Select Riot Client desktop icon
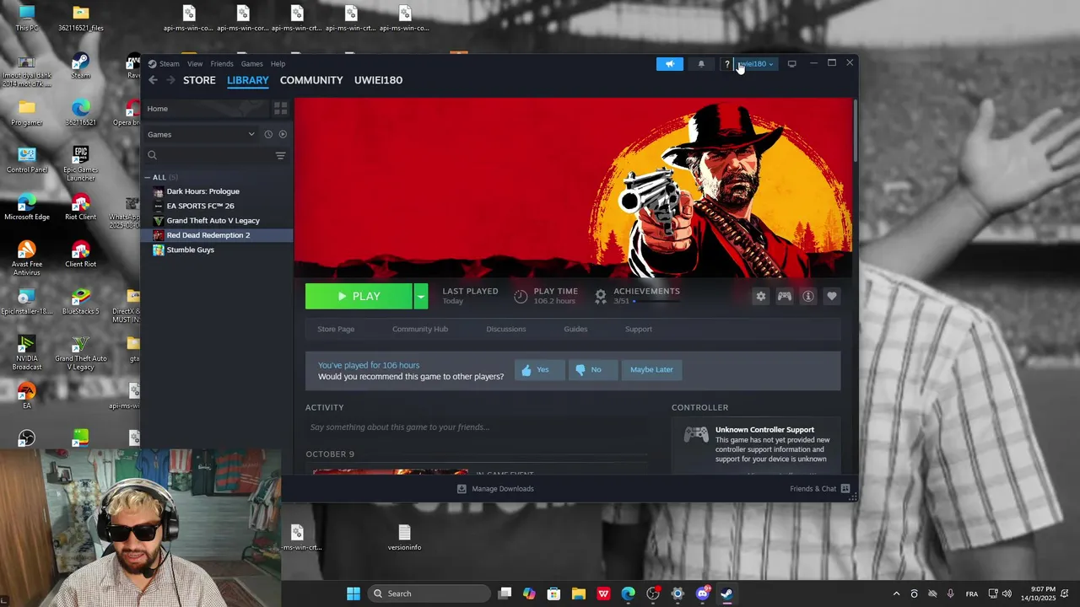This screenshot has width=1080, height=607. click(x=80, y=206)
